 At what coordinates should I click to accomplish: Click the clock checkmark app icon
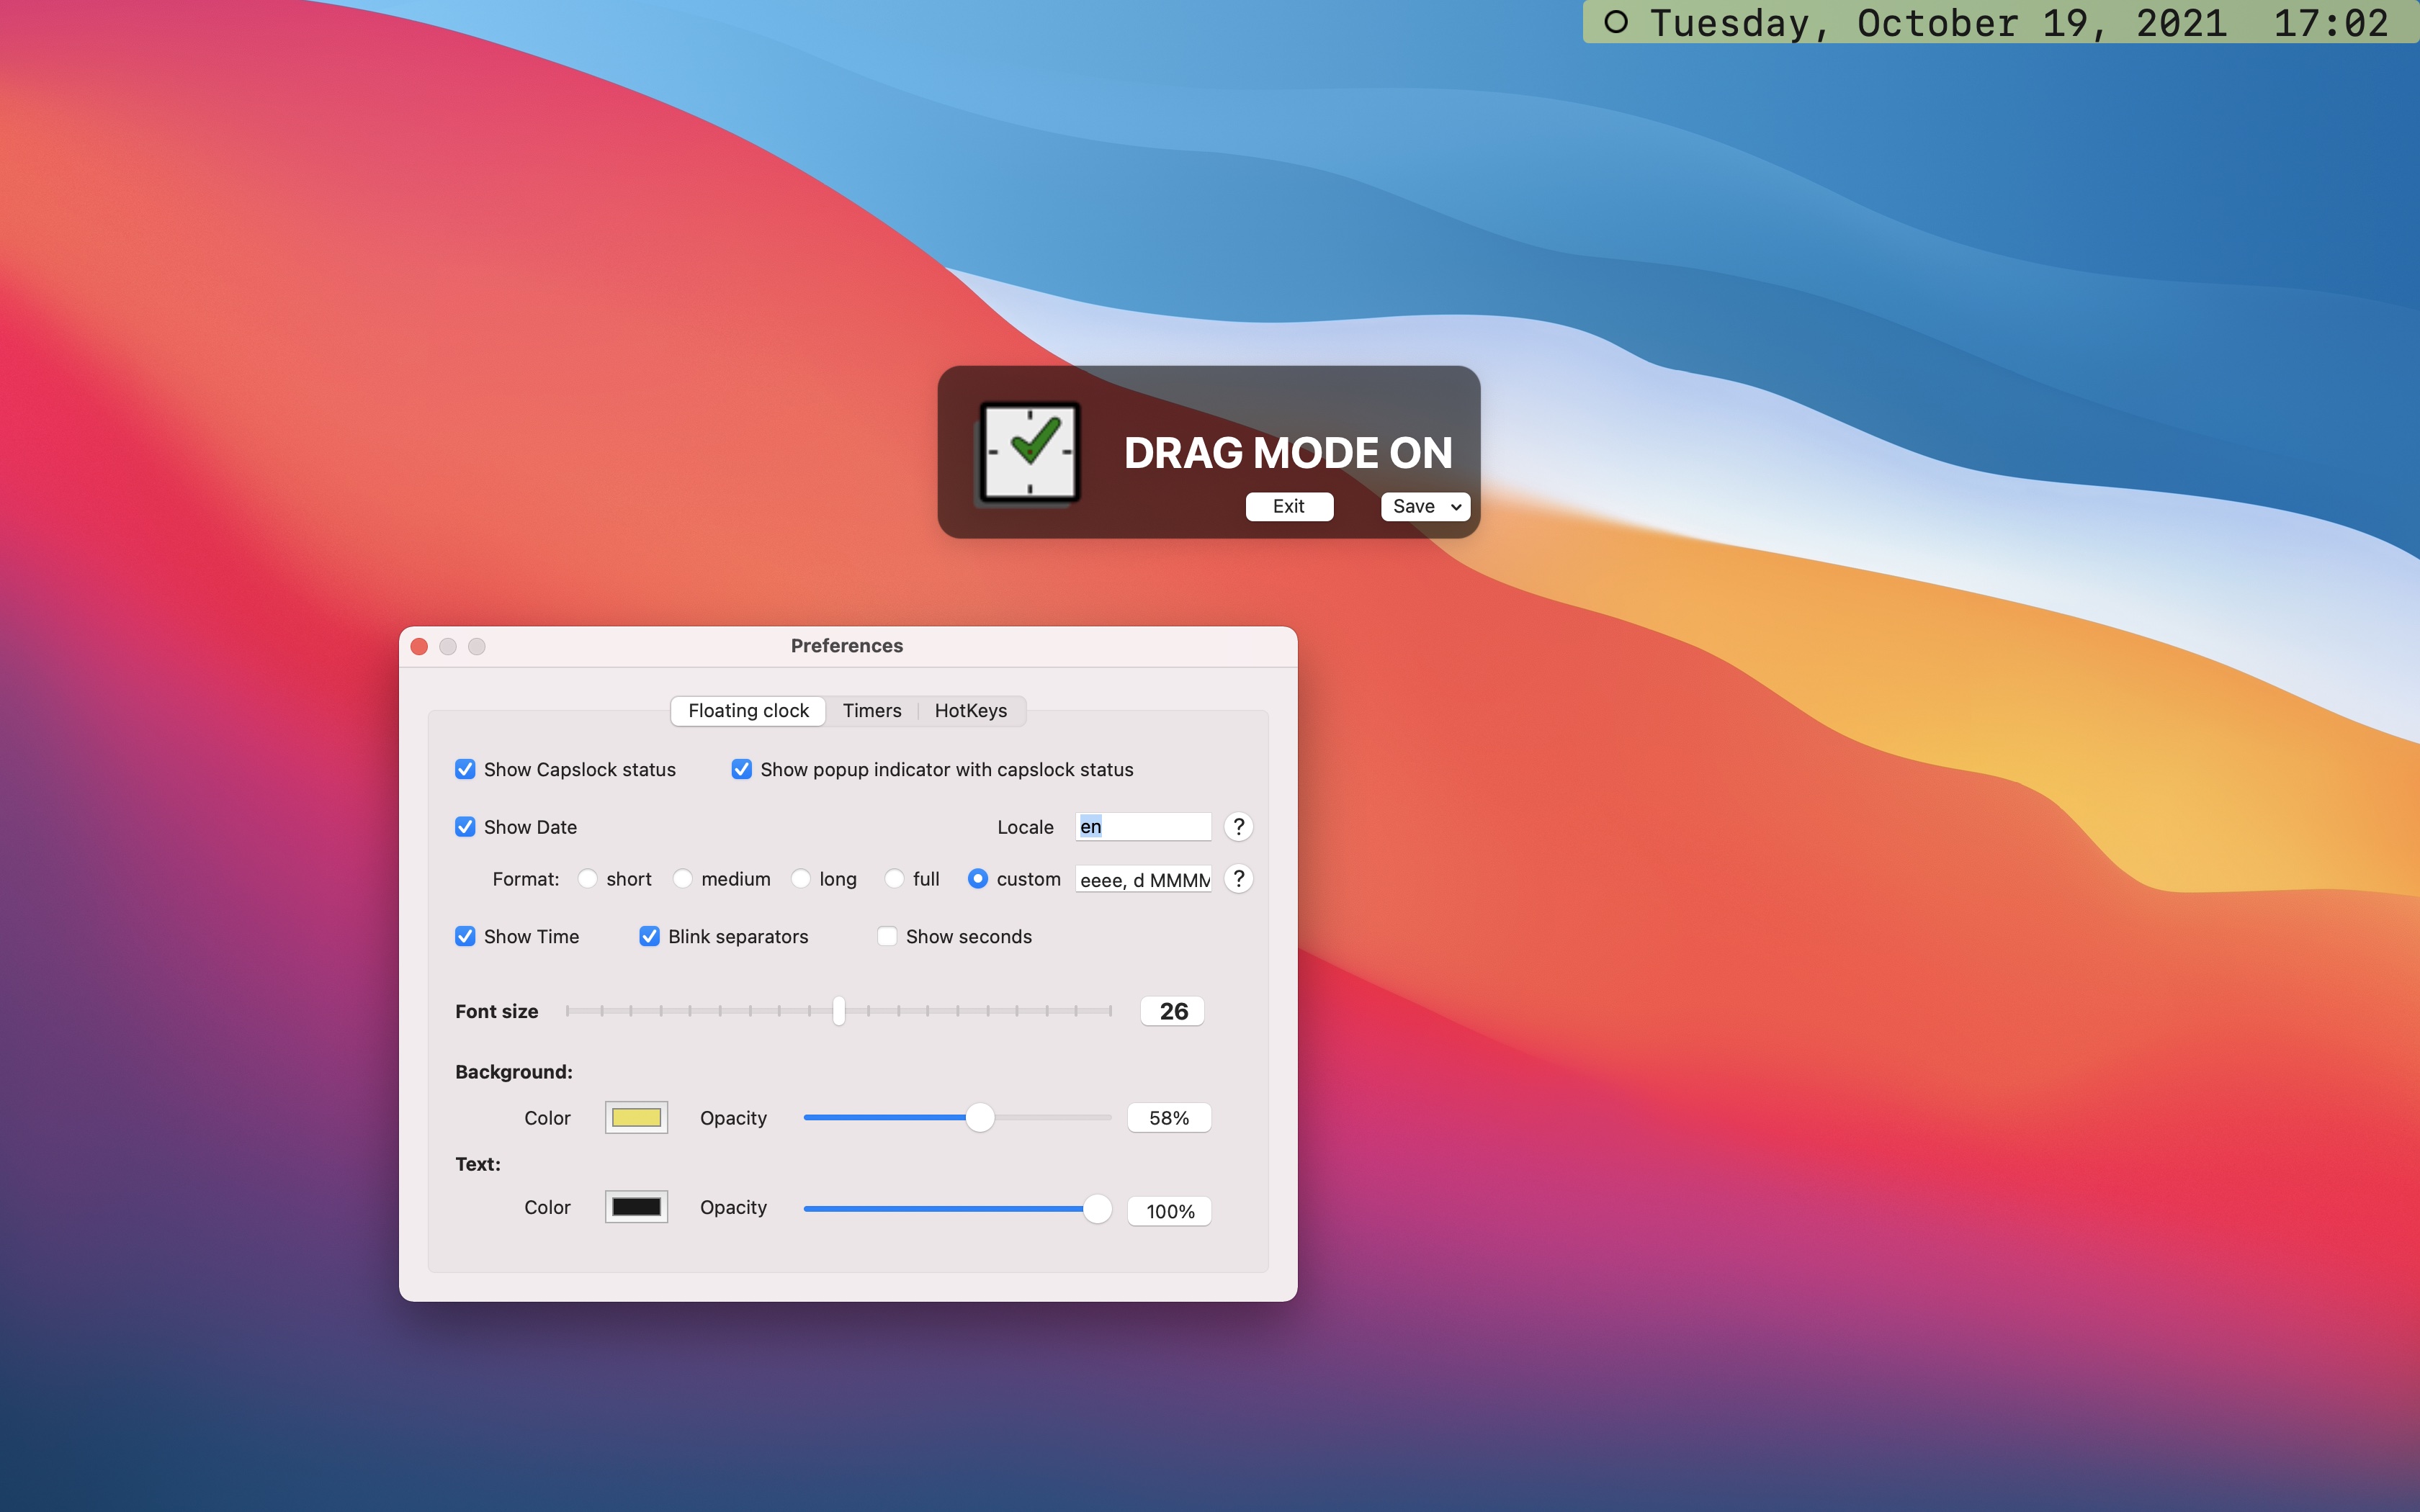(x=1029, y=452)
